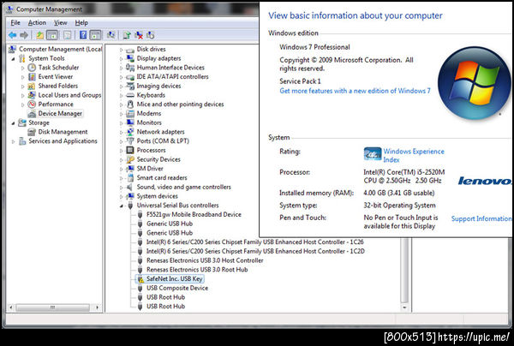514x346 pixels.
Task: Select IDE ATA/ATAPI controllers category
Action: coord(172,77)
